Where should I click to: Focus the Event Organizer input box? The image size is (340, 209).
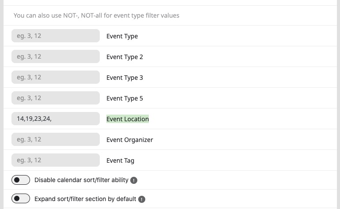point(56,139)
